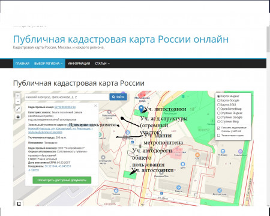Click the blue location pin marker
Image resolution: width=270 pixels, height=216 pixels.
(x=142, y=109)
